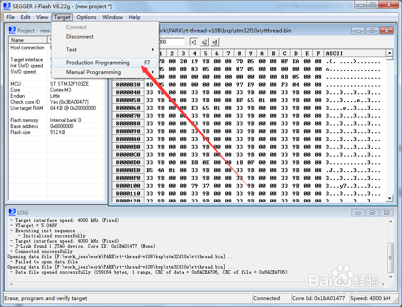Image resolution: width=402 pixels, height=307 pixels.
Task: Click address row 8000100 in hex view
Action: 128,185
